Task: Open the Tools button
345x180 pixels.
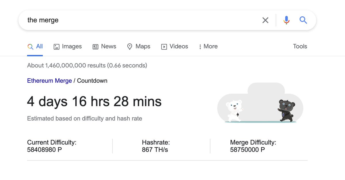Action: (300, 47)
